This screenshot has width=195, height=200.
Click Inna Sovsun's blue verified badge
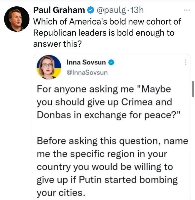111,62
